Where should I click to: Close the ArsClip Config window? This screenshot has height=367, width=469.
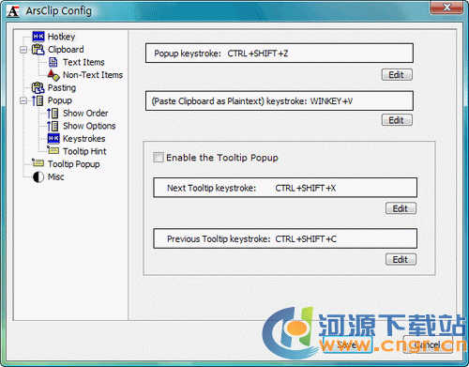447,7
